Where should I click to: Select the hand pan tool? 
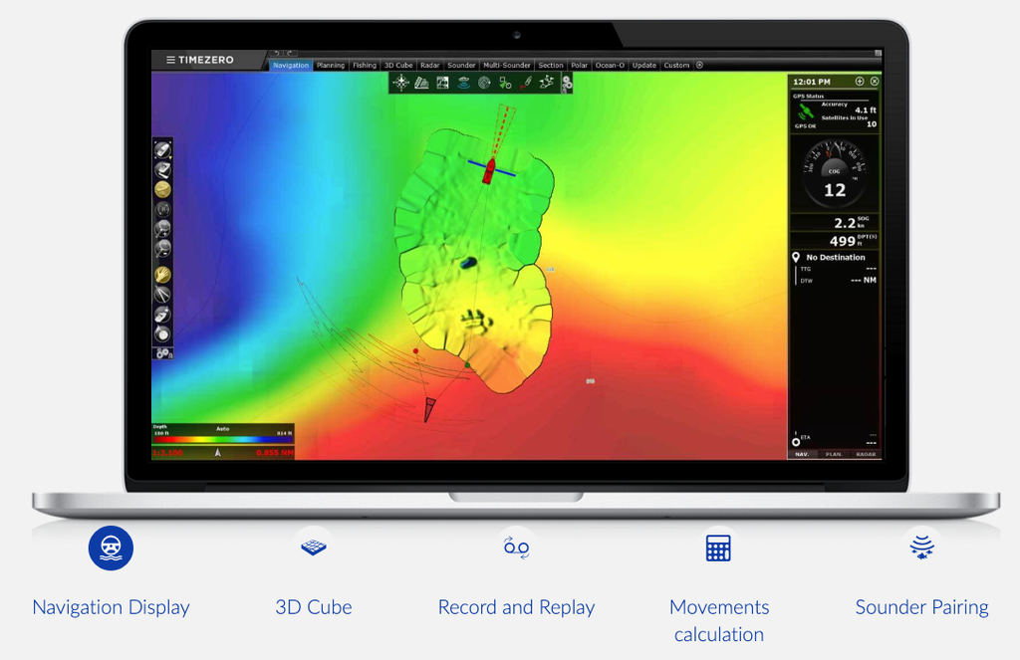[x=162, y=275]
